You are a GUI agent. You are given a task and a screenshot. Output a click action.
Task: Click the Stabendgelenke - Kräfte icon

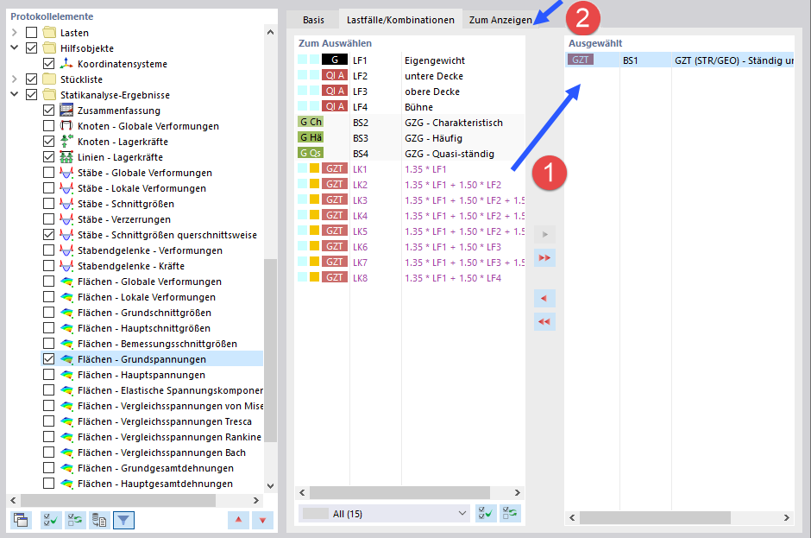[x=66, y=266]
